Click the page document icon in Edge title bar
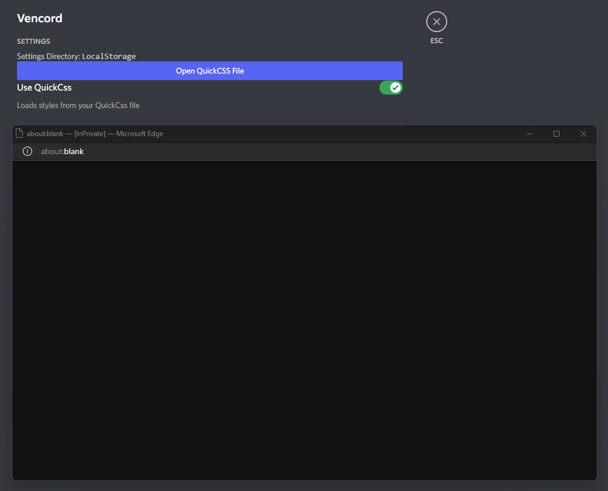Image resolution: width=608 pixels, height=491 pixels. (19, 134)
